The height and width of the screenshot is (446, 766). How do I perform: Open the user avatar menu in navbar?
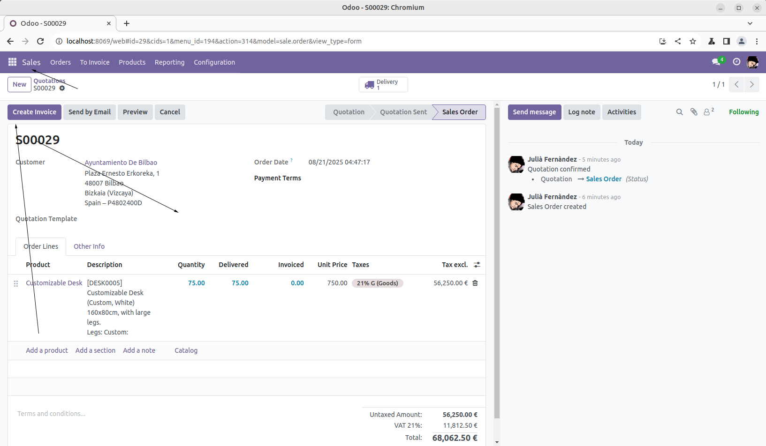(x=752, y=62)
